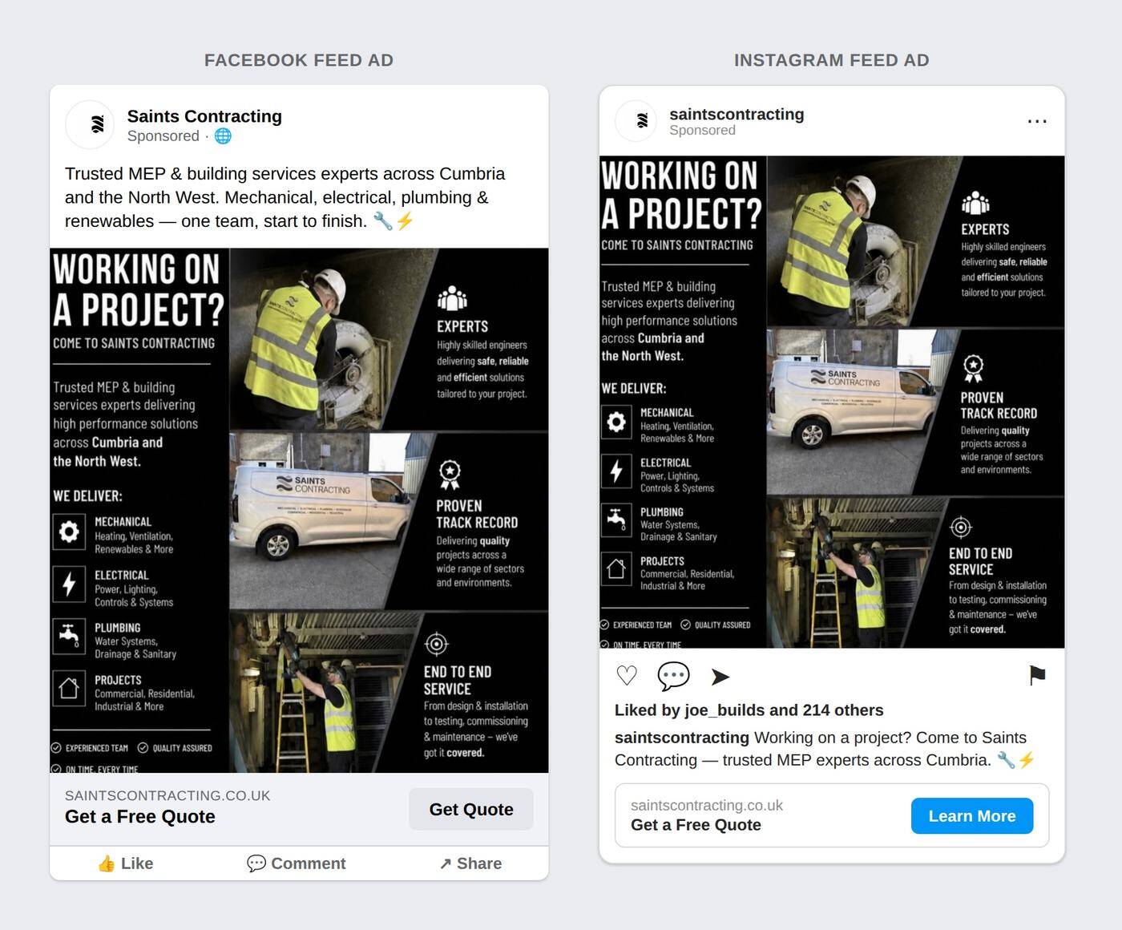The image size is (1122, 930).
Task: Tap the heart like icon on Instagram ad
Action: (627, 676)
